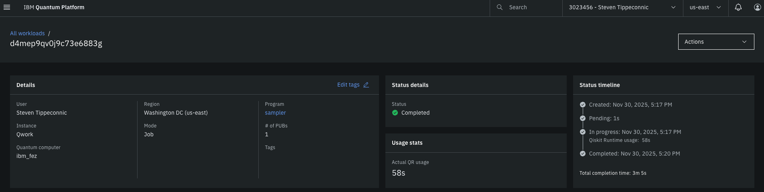Click the pencil icon beside Edit tags
Viewport: 764px width, 192px height.
pyautogui.click(x=366, y=85)
